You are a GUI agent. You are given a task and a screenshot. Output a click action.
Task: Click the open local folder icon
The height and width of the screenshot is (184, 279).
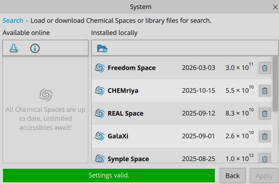102,48
